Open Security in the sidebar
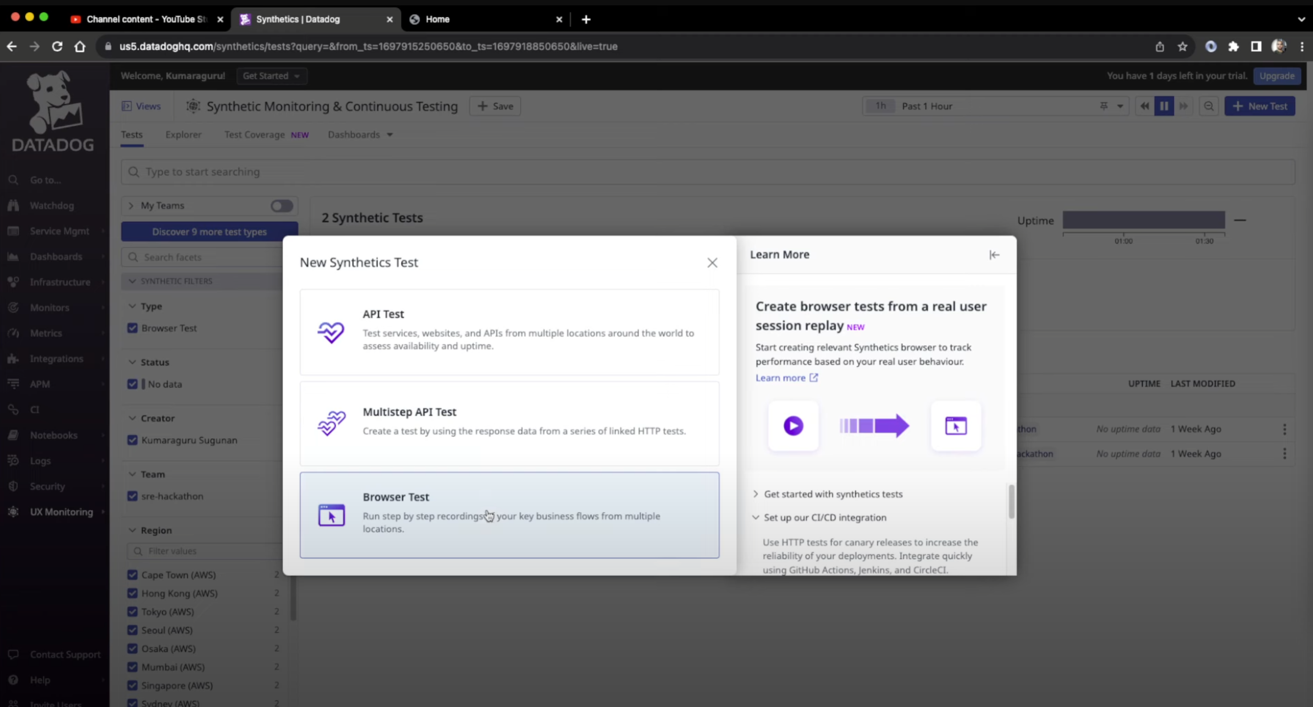The width and height of the screenshot is (1313, 707). (x=47, y=486)
